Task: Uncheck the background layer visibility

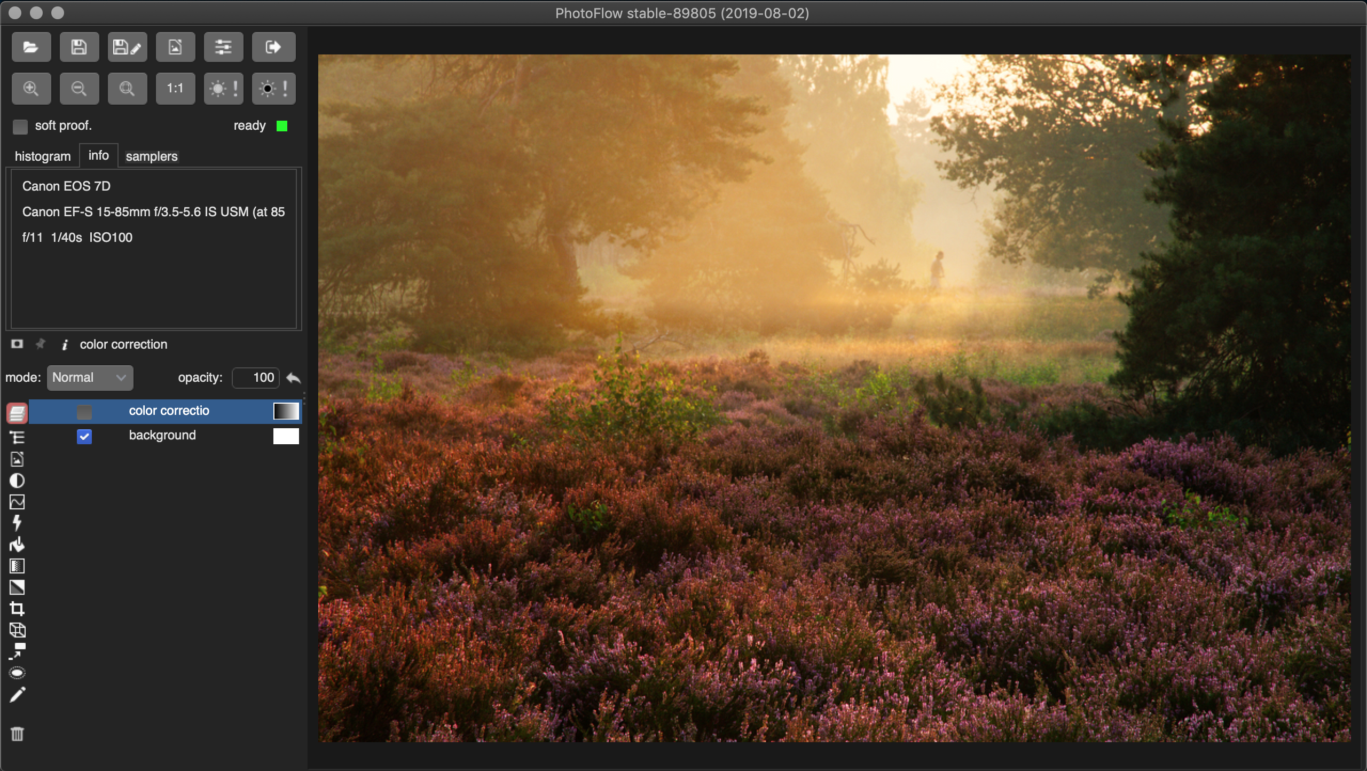Action: click(x=84, y=437)
